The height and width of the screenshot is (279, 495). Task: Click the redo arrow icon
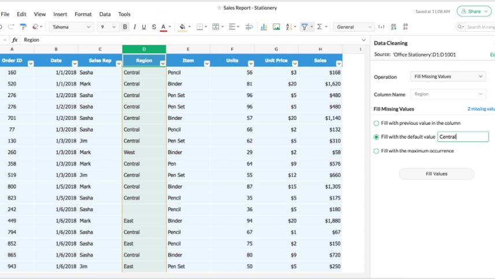pyautogui.click(x=11, y=27)
